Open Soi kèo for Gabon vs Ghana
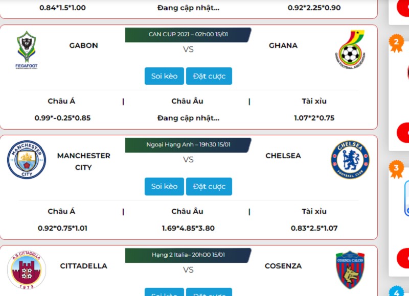 pyautogui.click(x=164, y=76)
